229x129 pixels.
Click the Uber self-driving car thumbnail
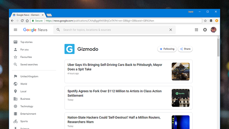pos(181,71)
